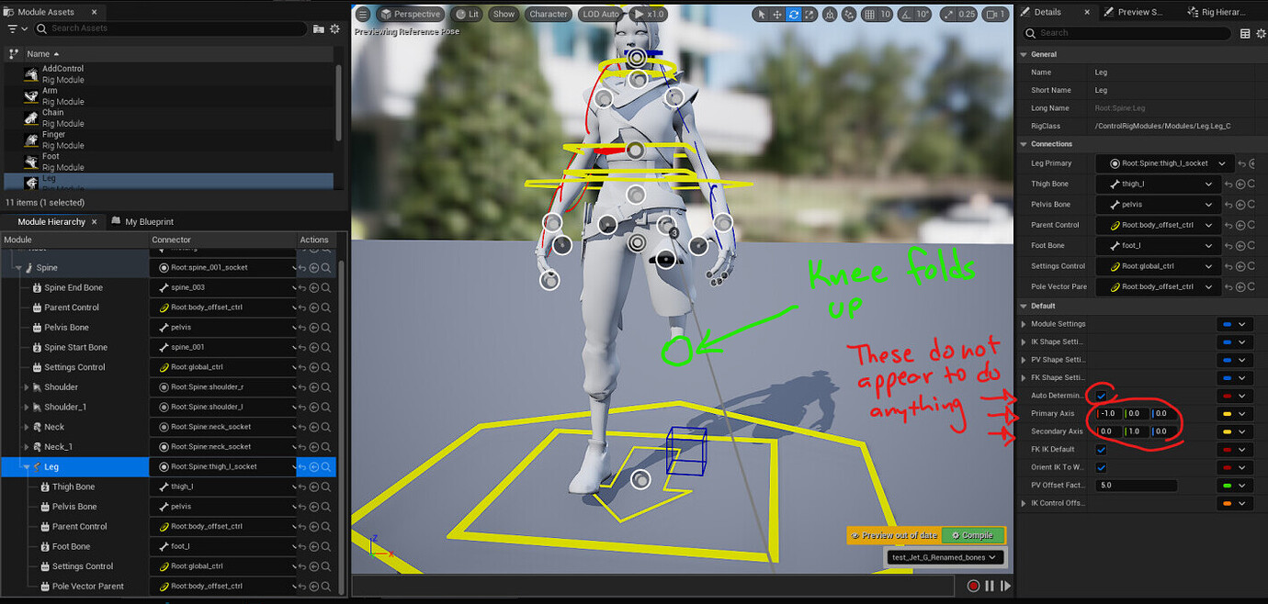Click the playback speed x1.0 button
This screenshot has height=604, width=1268.
click(x=647, y=14)
